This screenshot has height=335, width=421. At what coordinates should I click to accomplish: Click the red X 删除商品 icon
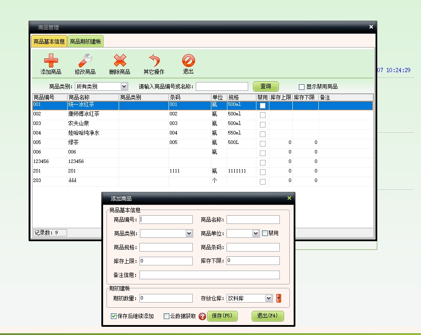[120, 61]
